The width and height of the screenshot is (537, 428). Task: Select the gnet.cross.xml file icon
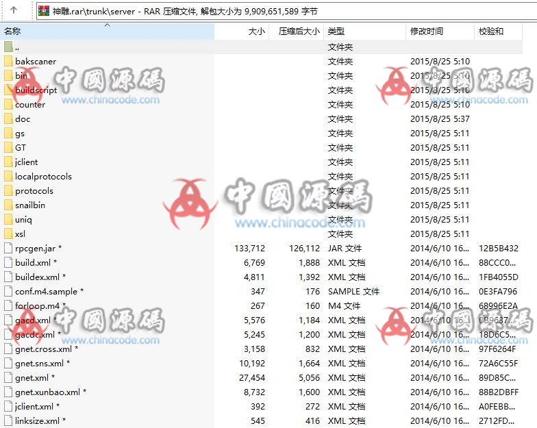[x=8, y=349]
